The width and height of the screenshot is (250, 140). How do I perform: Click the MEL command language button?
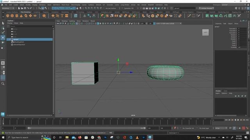pos(111,133)
